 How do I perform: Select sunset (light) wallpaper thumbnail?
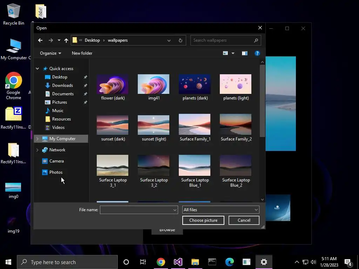pyautogui.click(x=154, y=125)
